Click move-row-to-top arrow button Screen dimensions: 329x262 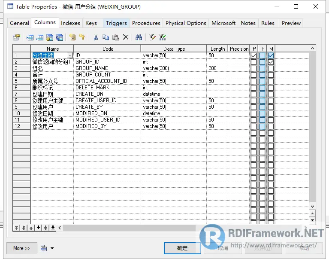click(x=17, y=228)
